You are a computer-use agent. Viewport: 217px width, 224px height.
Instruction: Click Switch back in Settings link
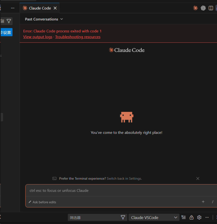point(124,178)
